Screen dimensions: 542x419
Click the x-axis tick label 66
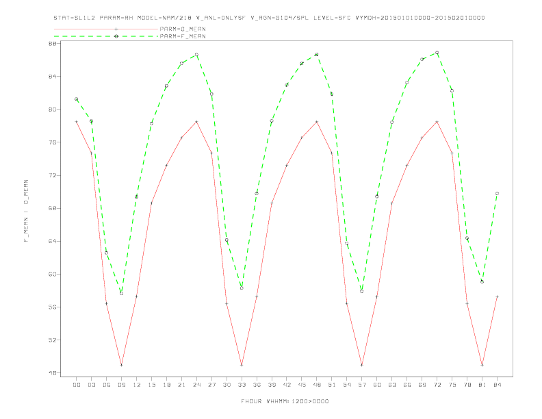[407, 385]
